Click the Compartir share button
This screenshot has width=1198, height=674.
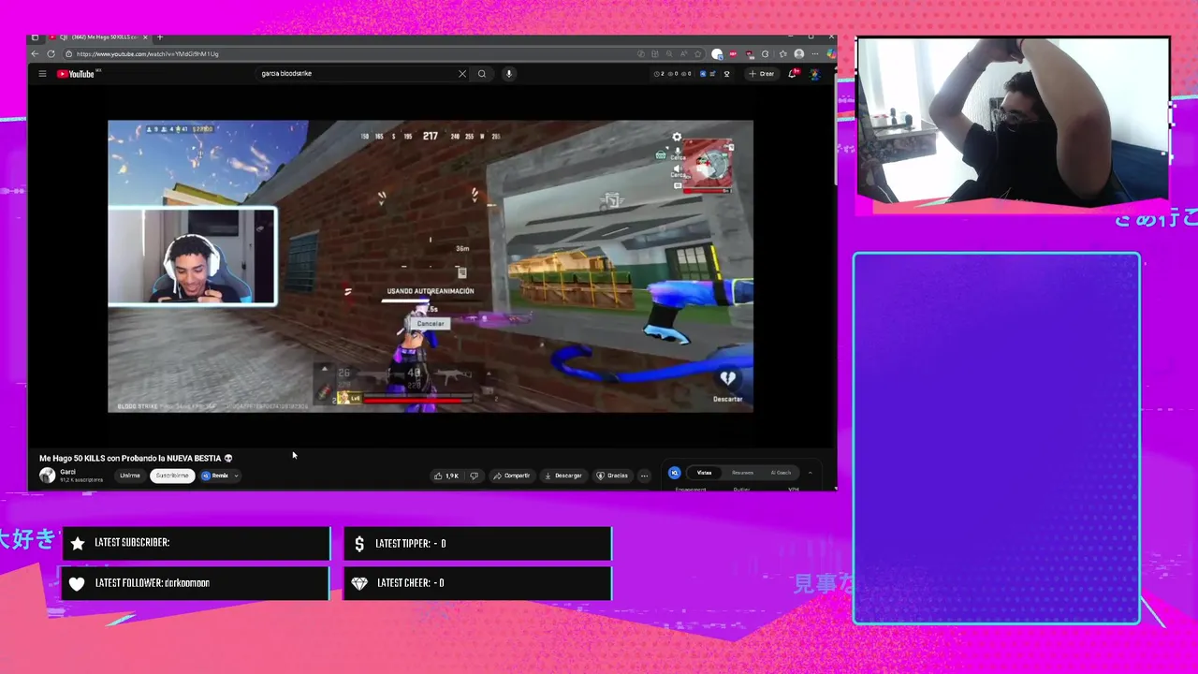click(x=512, y=476)
